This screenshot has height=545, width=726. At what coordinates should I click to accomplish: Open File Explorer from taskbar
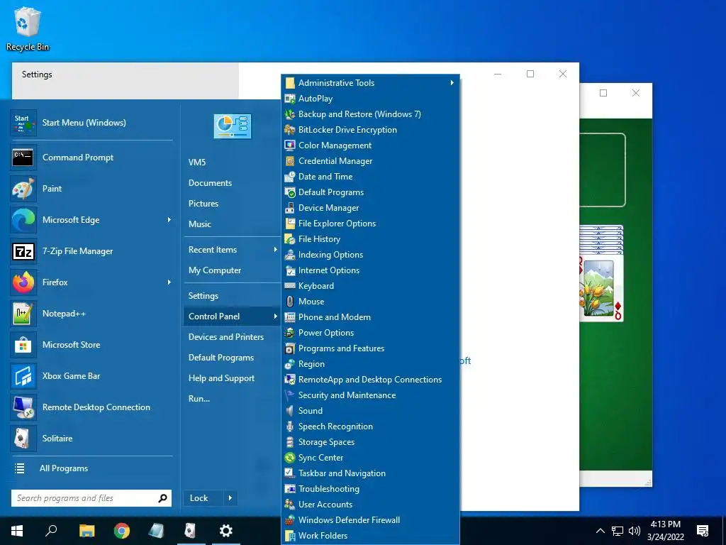click(86, 531)
